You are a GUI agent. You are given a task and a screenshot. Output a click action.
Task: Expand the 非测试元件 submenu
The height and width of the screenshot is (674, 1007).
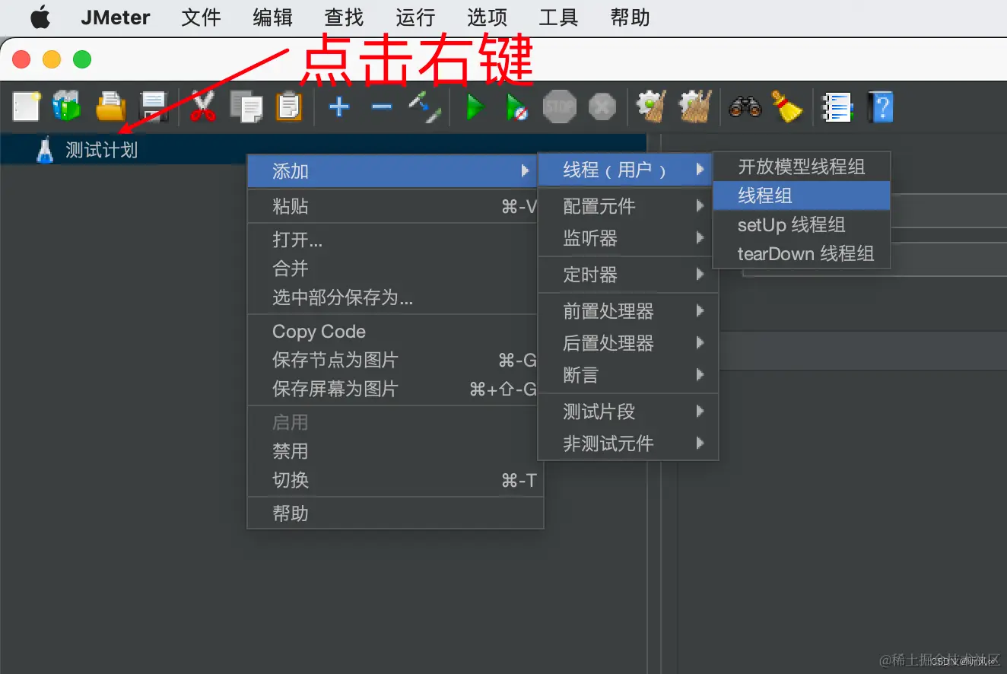coord(628,444)
